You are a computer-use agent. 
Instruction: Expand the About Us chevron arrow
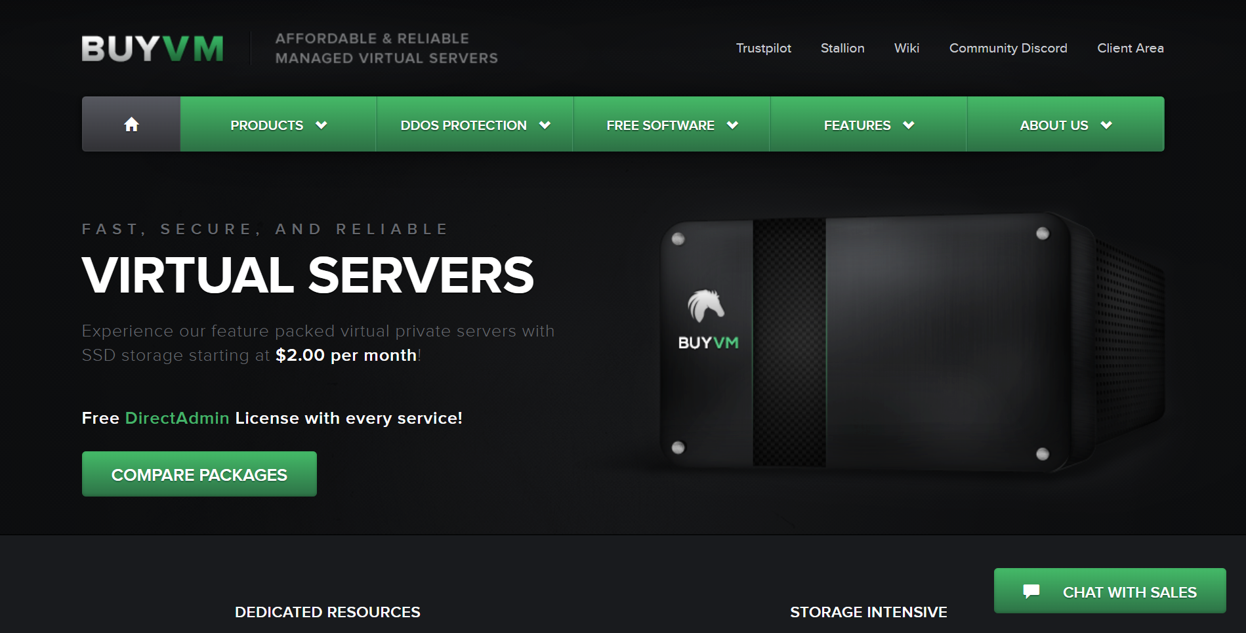coord(1106,125)
